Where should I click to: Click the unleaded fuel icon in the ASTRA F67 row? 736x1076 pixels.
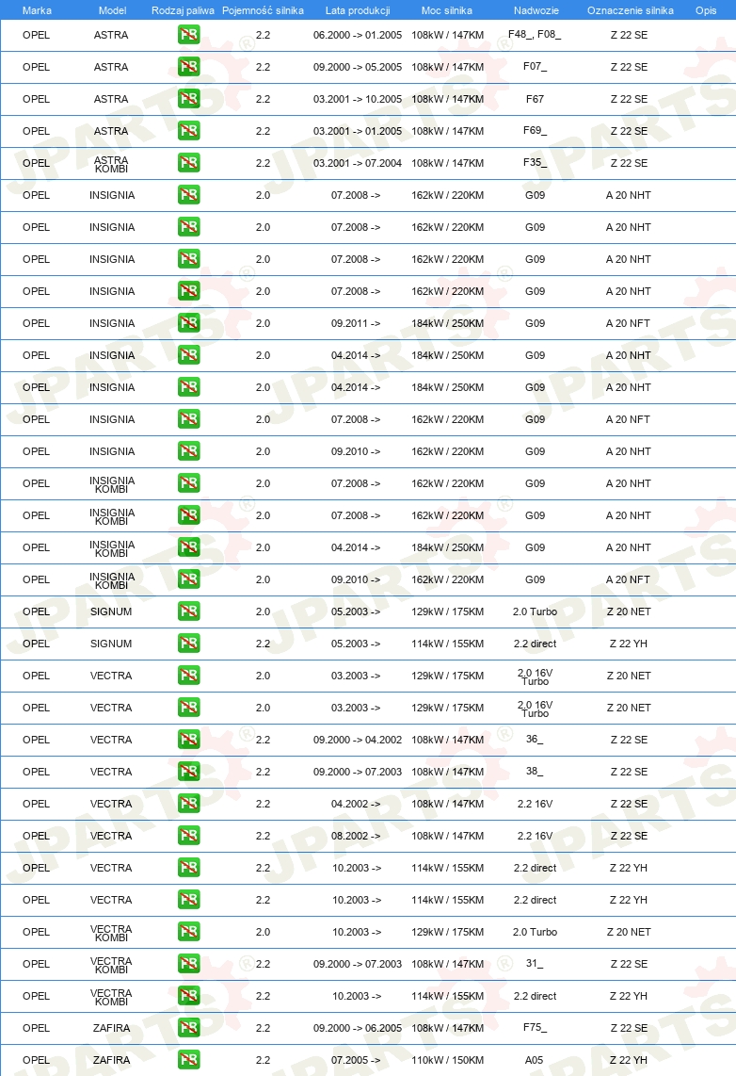(x=188, y=99)
